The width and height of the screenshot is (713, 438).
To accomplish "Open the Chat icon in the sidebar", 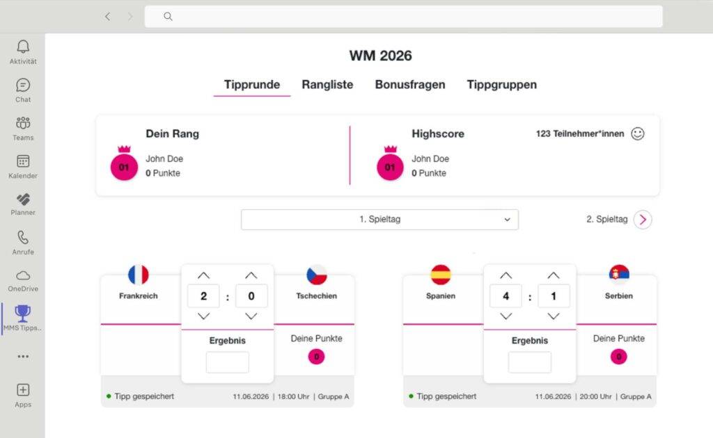I will (23, 87).
